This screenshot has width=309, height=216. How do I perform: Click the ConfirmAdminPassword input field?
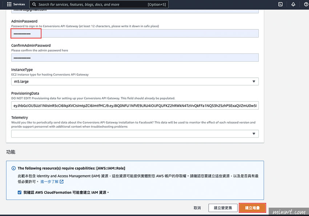click(x=135, y=58)
